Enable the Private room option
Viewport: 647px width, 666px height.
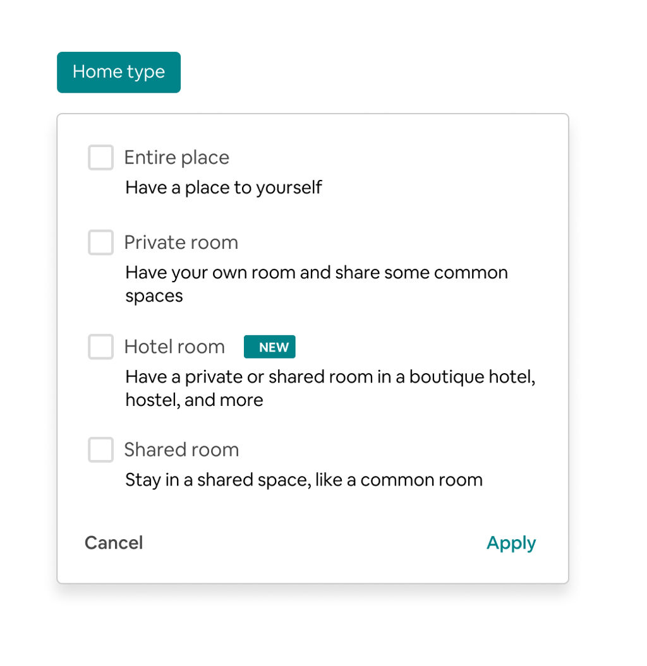[100, 242]
